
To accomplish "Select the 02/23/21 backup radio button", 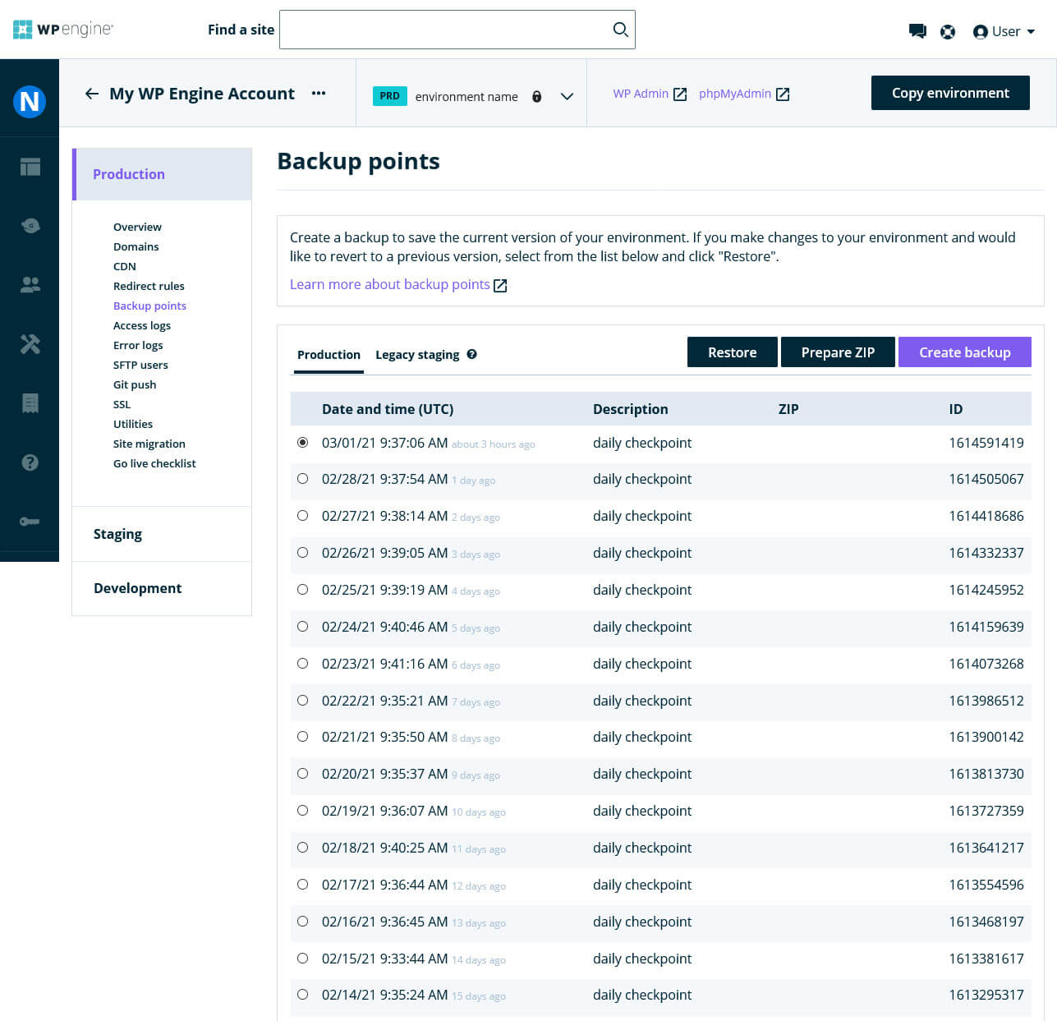I will (303, 664).
